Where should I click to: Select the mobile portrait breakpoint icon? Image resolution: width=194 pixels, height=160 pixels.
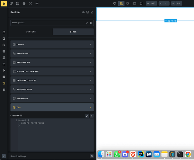tap(141, 4)
